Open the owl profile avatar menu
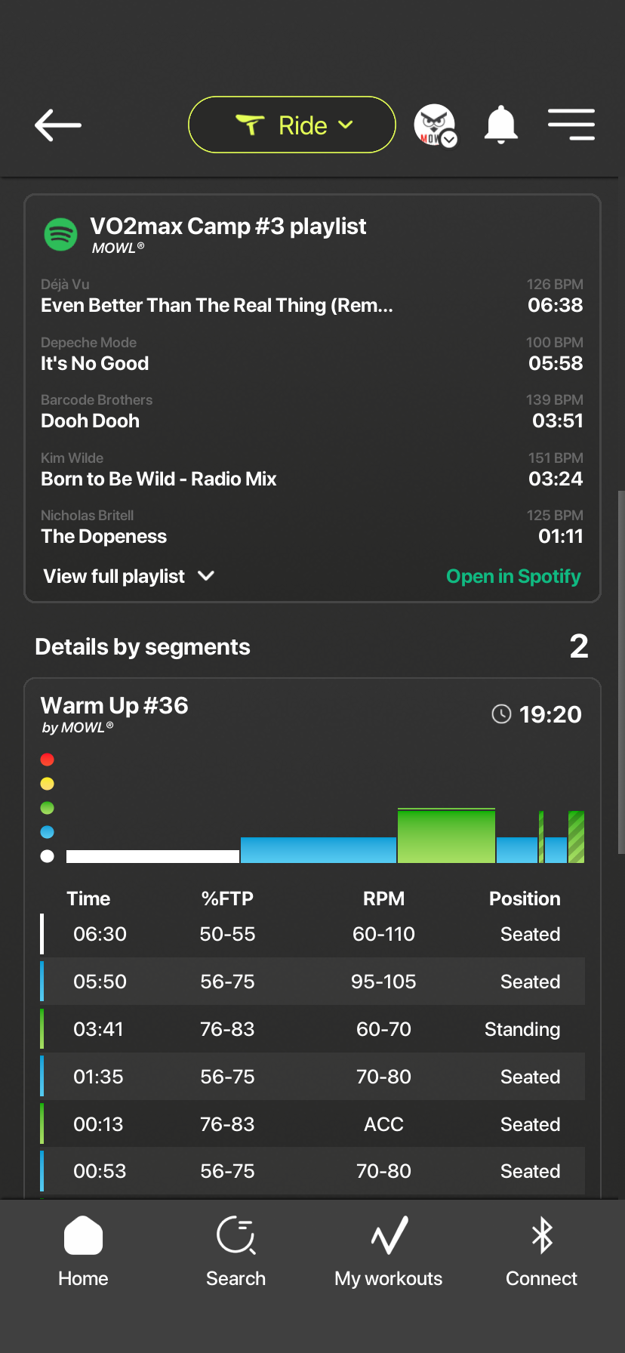625x1353 pixels. pos(435,125)
